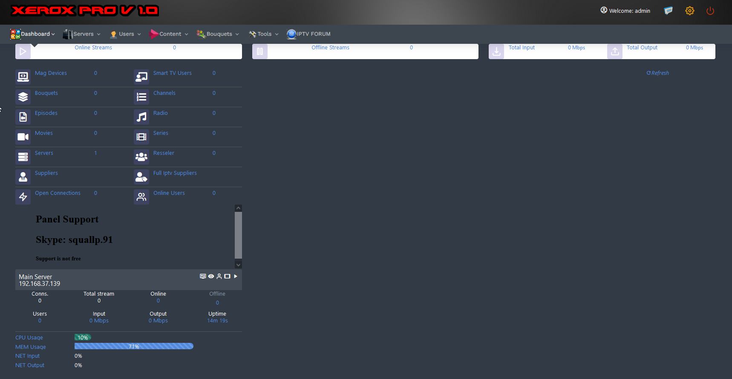
Task: Click the Offline Streams pause icon
Action: [260, 51]
